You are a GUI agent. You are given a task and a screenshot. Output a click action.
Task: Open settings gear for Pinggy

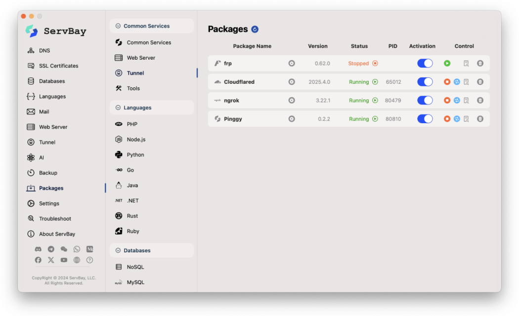coord(291,119)
